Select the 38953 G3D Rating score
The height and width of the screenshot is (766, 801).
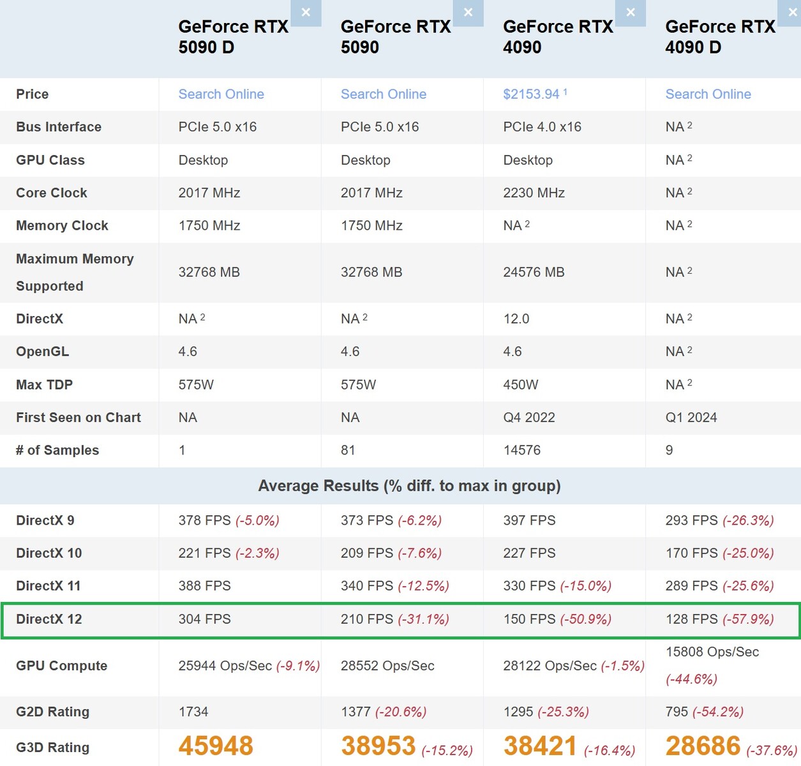coord(378,746)
